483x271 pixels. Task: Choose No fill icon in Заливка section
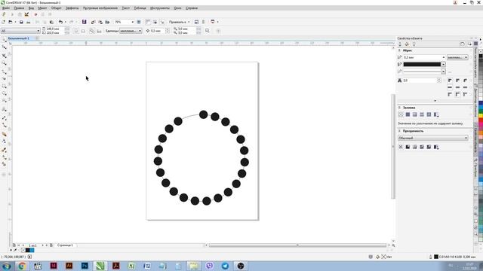(x=401, y=114)
